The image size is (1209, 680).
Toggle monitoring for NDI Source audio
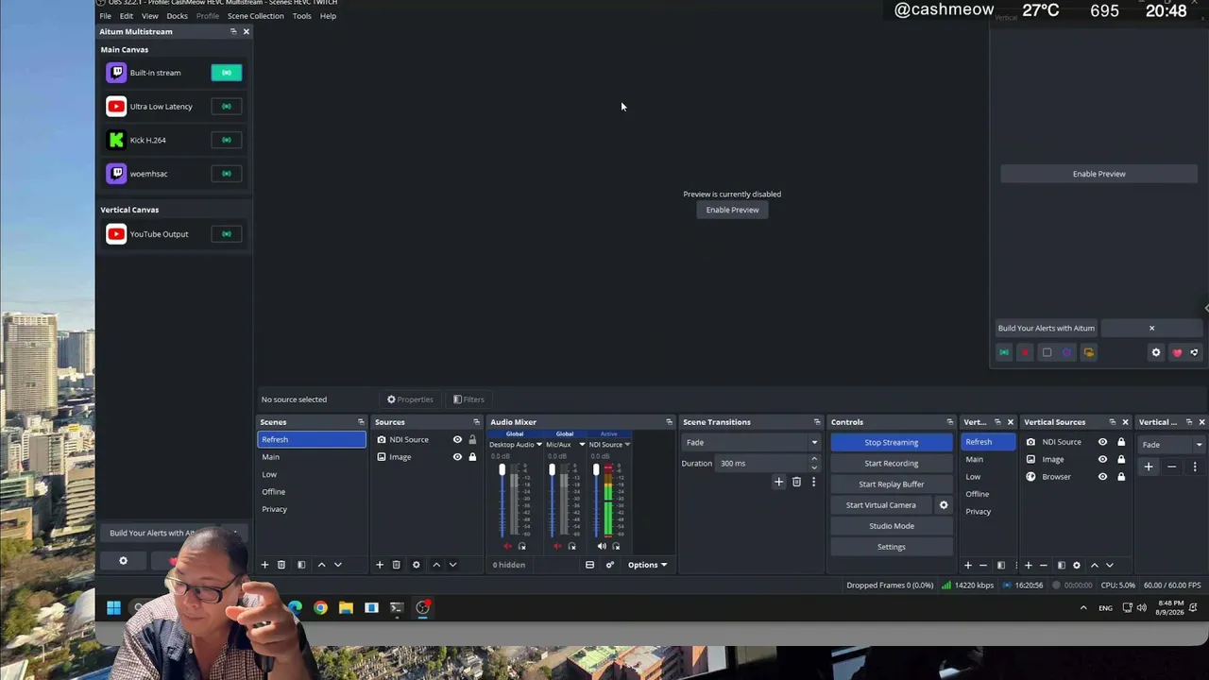pos(616,546)
